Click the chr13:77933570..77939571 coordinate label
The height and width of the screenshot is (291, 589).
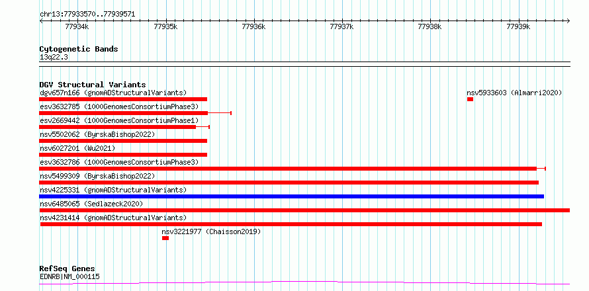pos(87,15)
